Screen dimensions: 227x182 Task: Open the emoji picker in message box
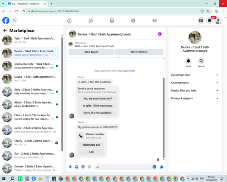(x=154, y=167)
